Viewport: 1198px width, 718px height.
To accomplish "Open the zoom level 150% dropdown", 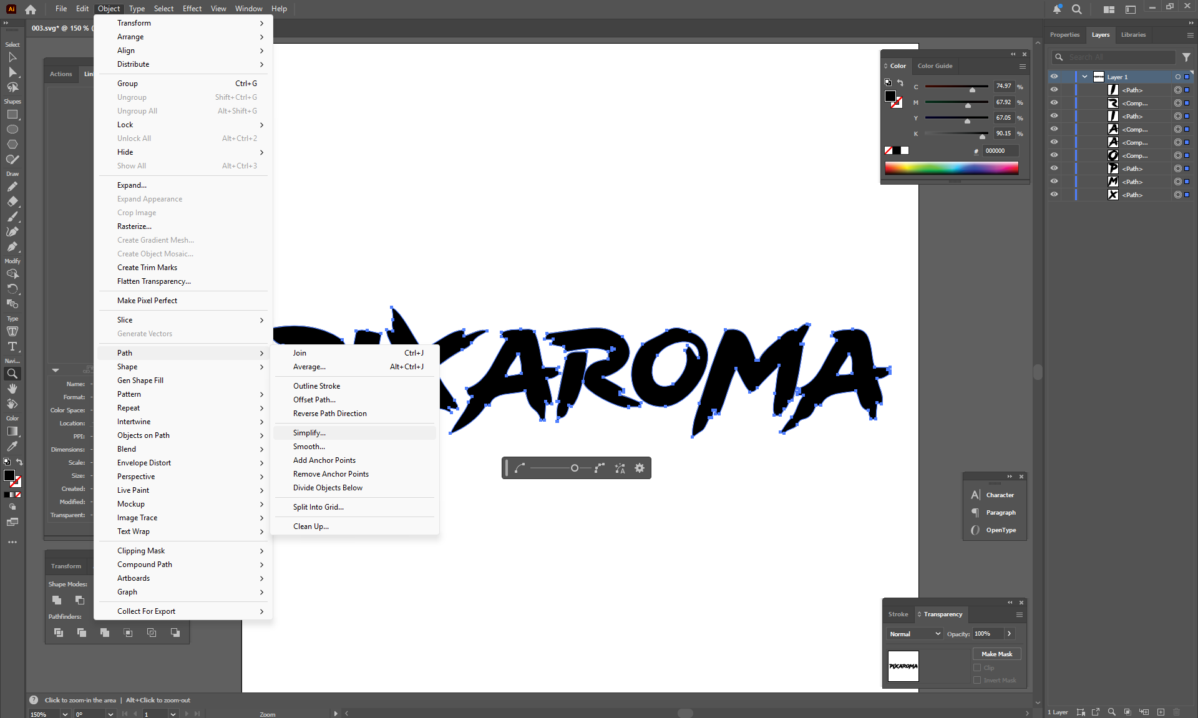I will (x=65, y=714).
